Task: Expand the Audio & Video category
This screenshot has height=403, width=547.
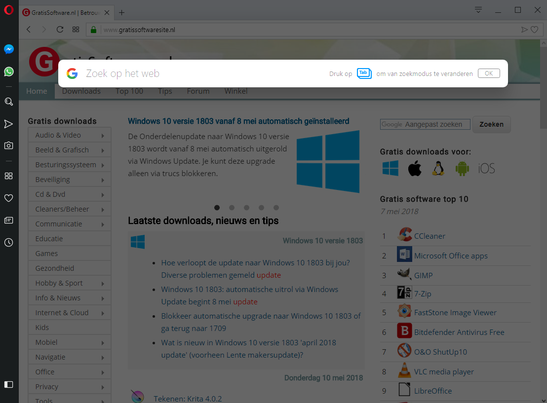Action: tap(69, 135)
